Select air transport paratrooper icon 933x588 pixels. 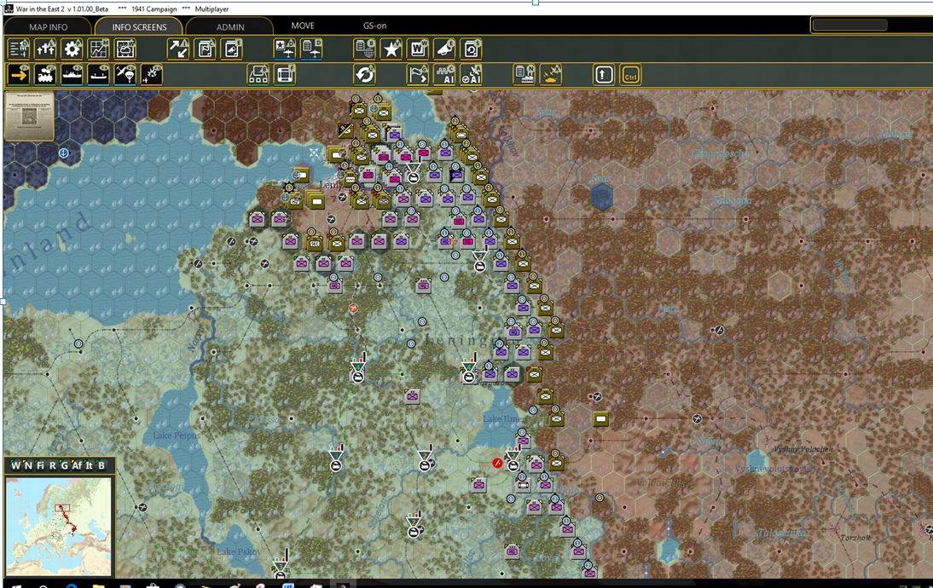coord(125,75)
